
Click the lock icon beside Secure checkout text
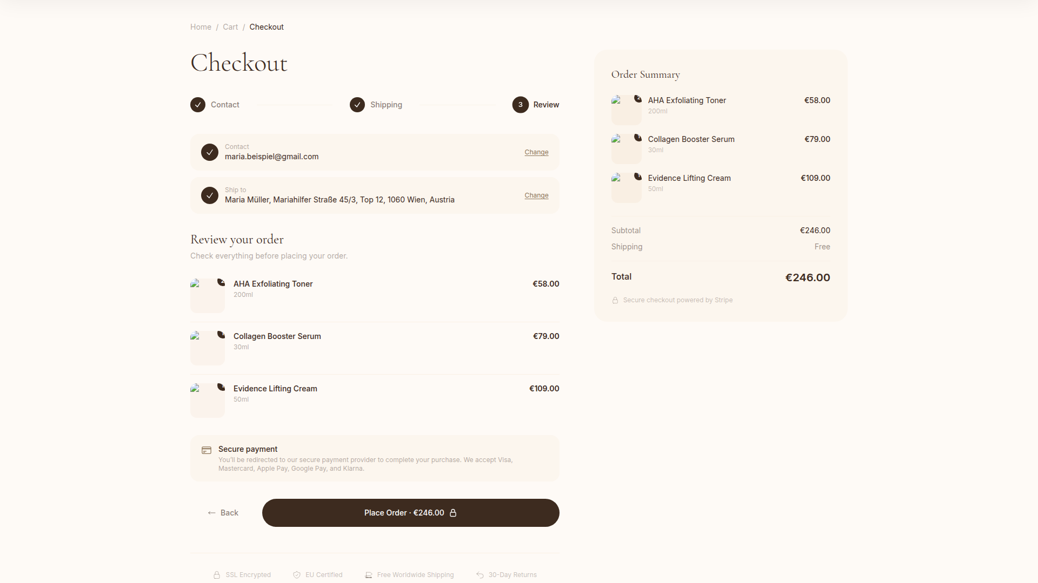pos(615,300)
